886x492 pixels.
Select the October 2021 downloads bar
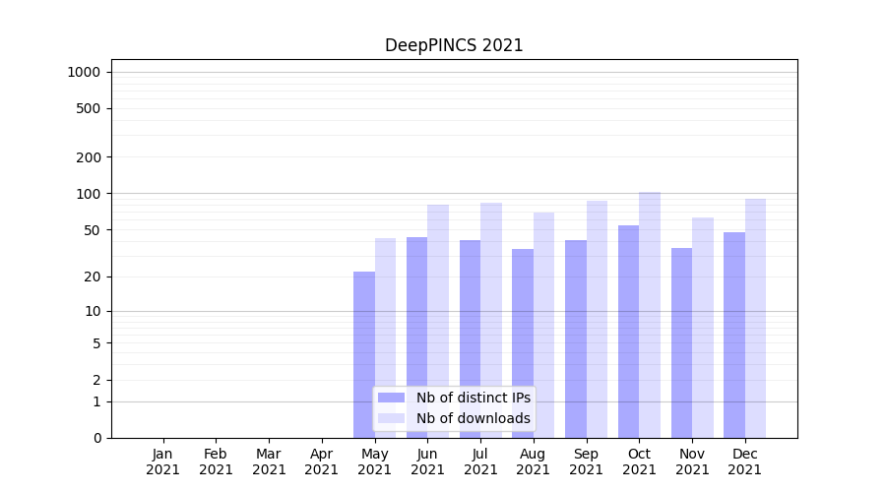[x=650, y=315]
